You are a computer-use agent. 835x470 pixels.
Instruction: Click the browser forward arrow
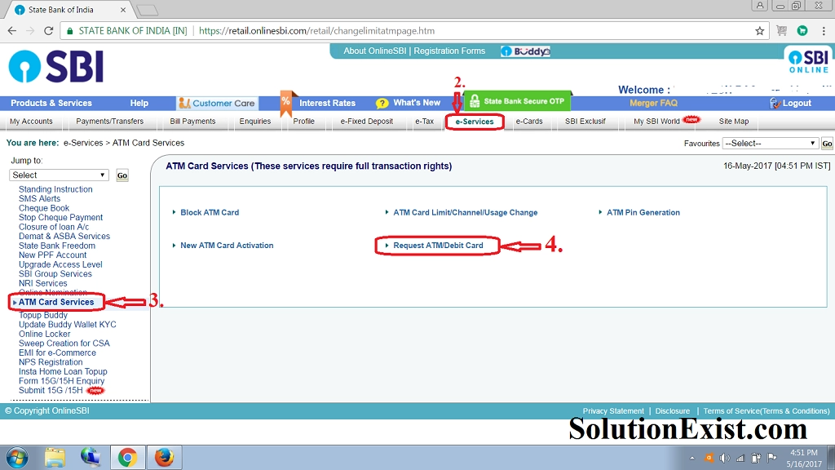[30, 31]
